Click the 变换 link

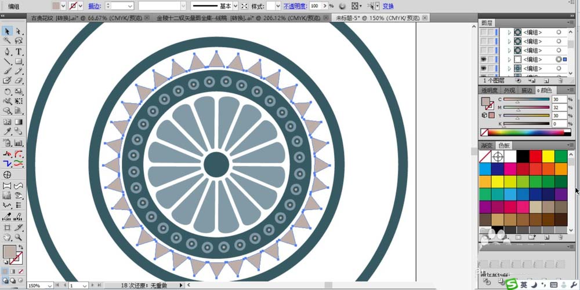388,6
